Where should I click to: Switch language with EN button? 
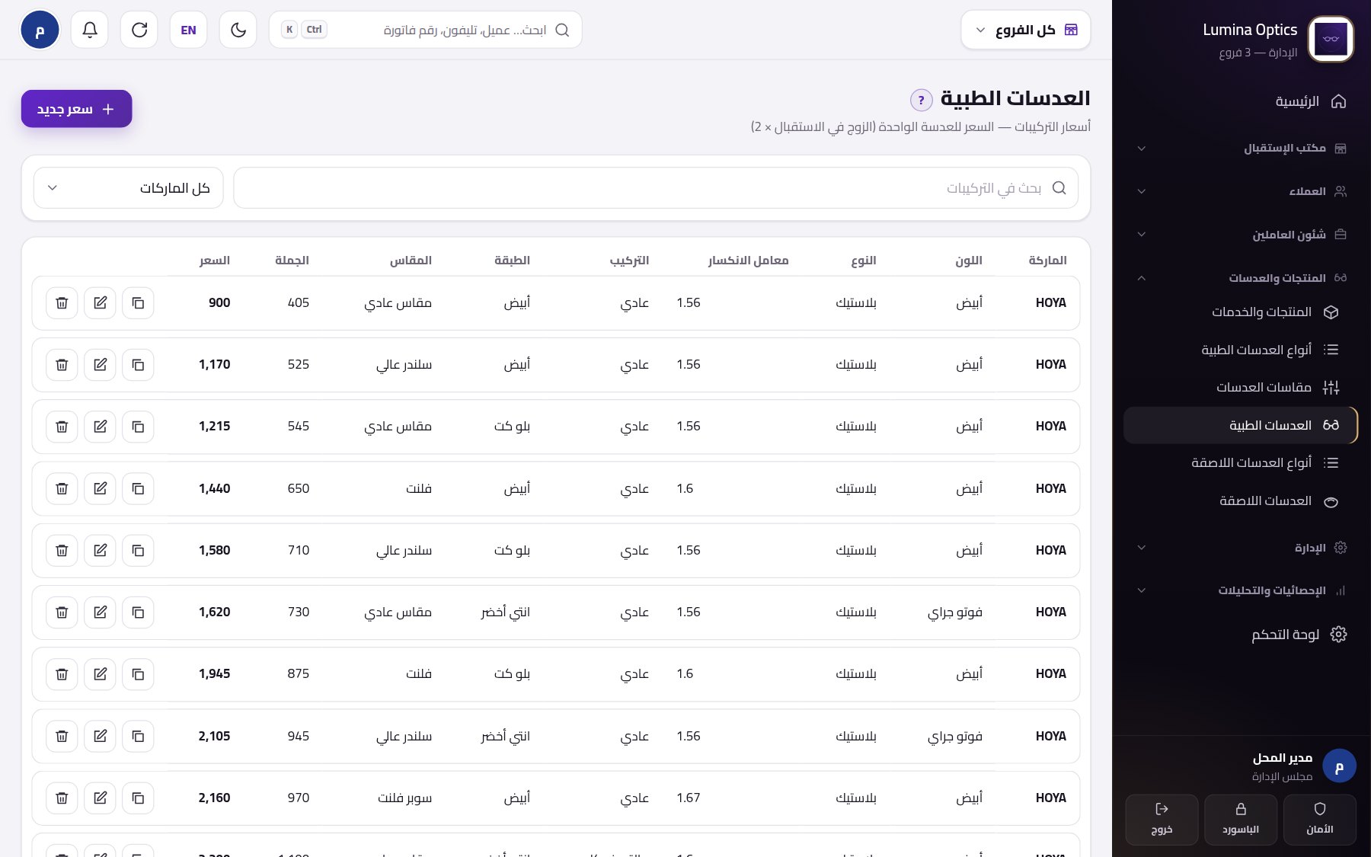pos(189,30)
